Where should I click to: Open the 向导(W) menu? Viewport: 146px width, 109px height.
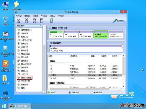(x=44, y=16)
